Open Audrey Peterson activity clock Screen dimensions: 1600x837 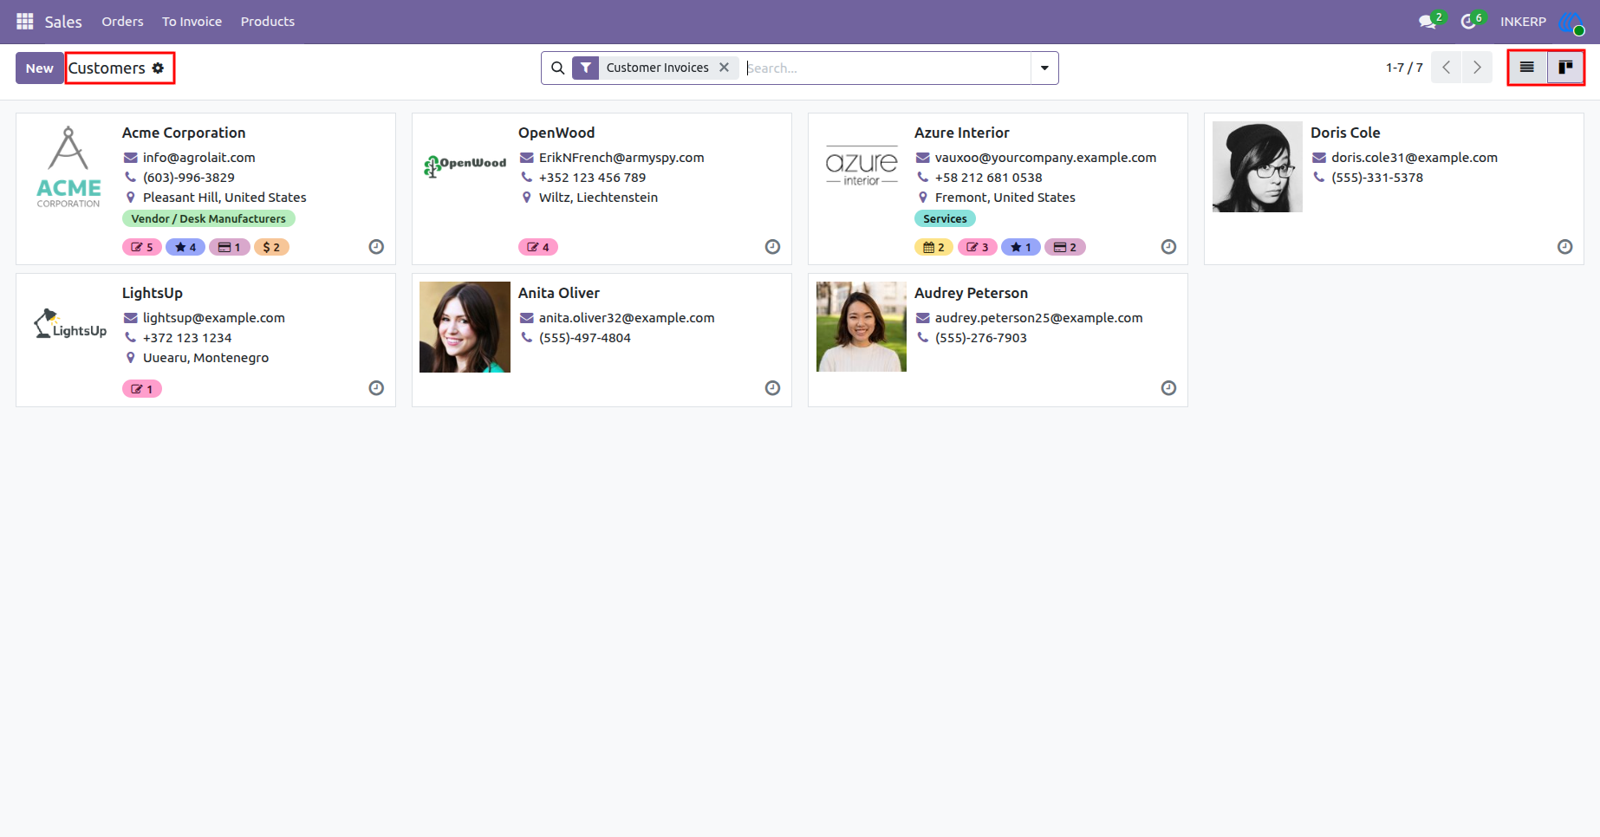coord(1168,388)
